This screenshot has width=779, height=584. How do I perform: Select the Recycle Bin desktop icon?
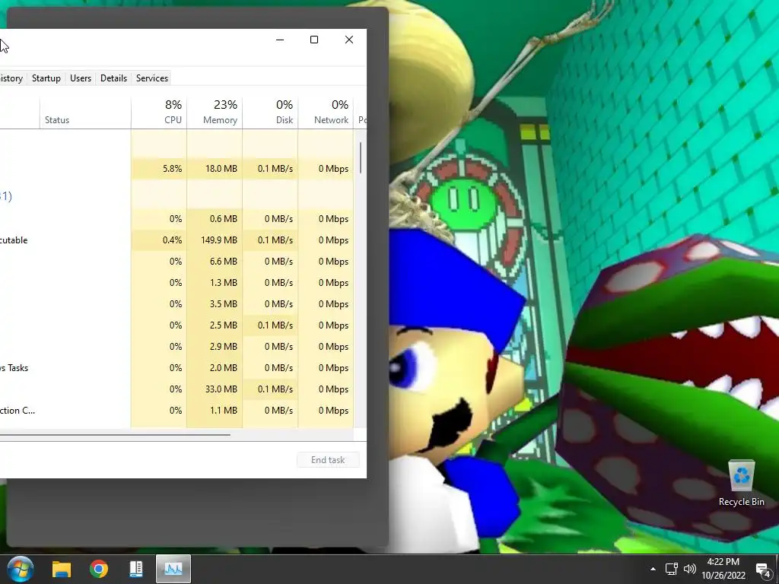tap(741, 483)
